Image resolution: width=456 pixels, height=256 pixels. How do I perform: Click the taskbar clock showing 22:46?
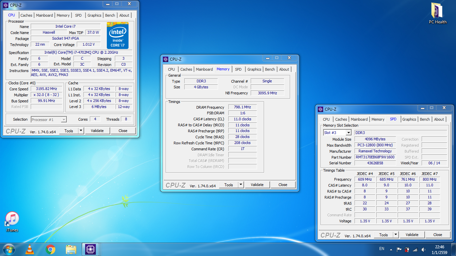pyautogui.click(x=439, y=249)
